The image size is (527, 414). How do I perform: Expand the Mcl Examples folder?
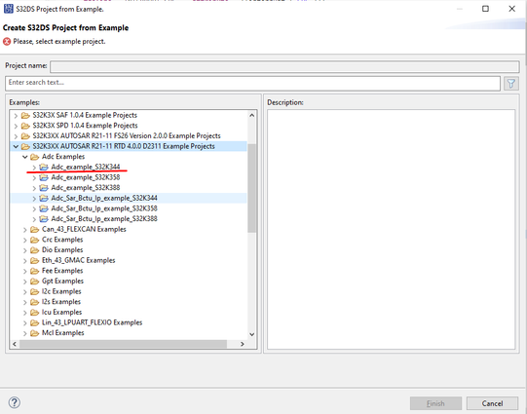[x=25, y=334]
